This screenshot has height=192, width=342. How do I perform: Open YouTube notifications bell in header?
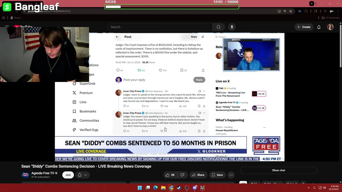[x=319, y=27]
